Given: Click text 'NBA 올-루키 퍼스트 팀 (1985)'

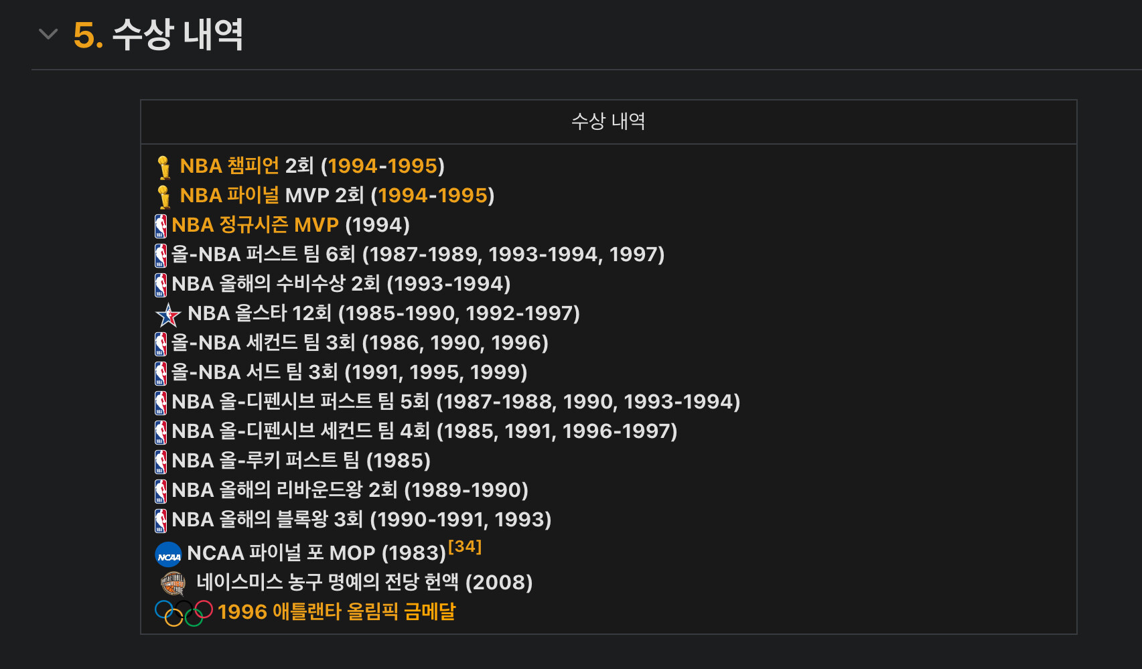Looking at the screenshot, I should (x=301, y=460).
